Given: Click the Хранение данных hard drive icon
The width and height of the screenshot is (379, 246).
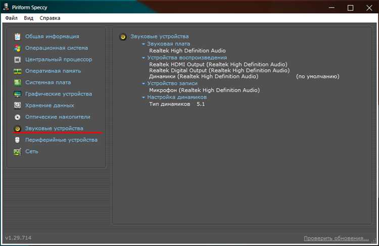Looking at the screenshot, I should (x=17, y=106).
